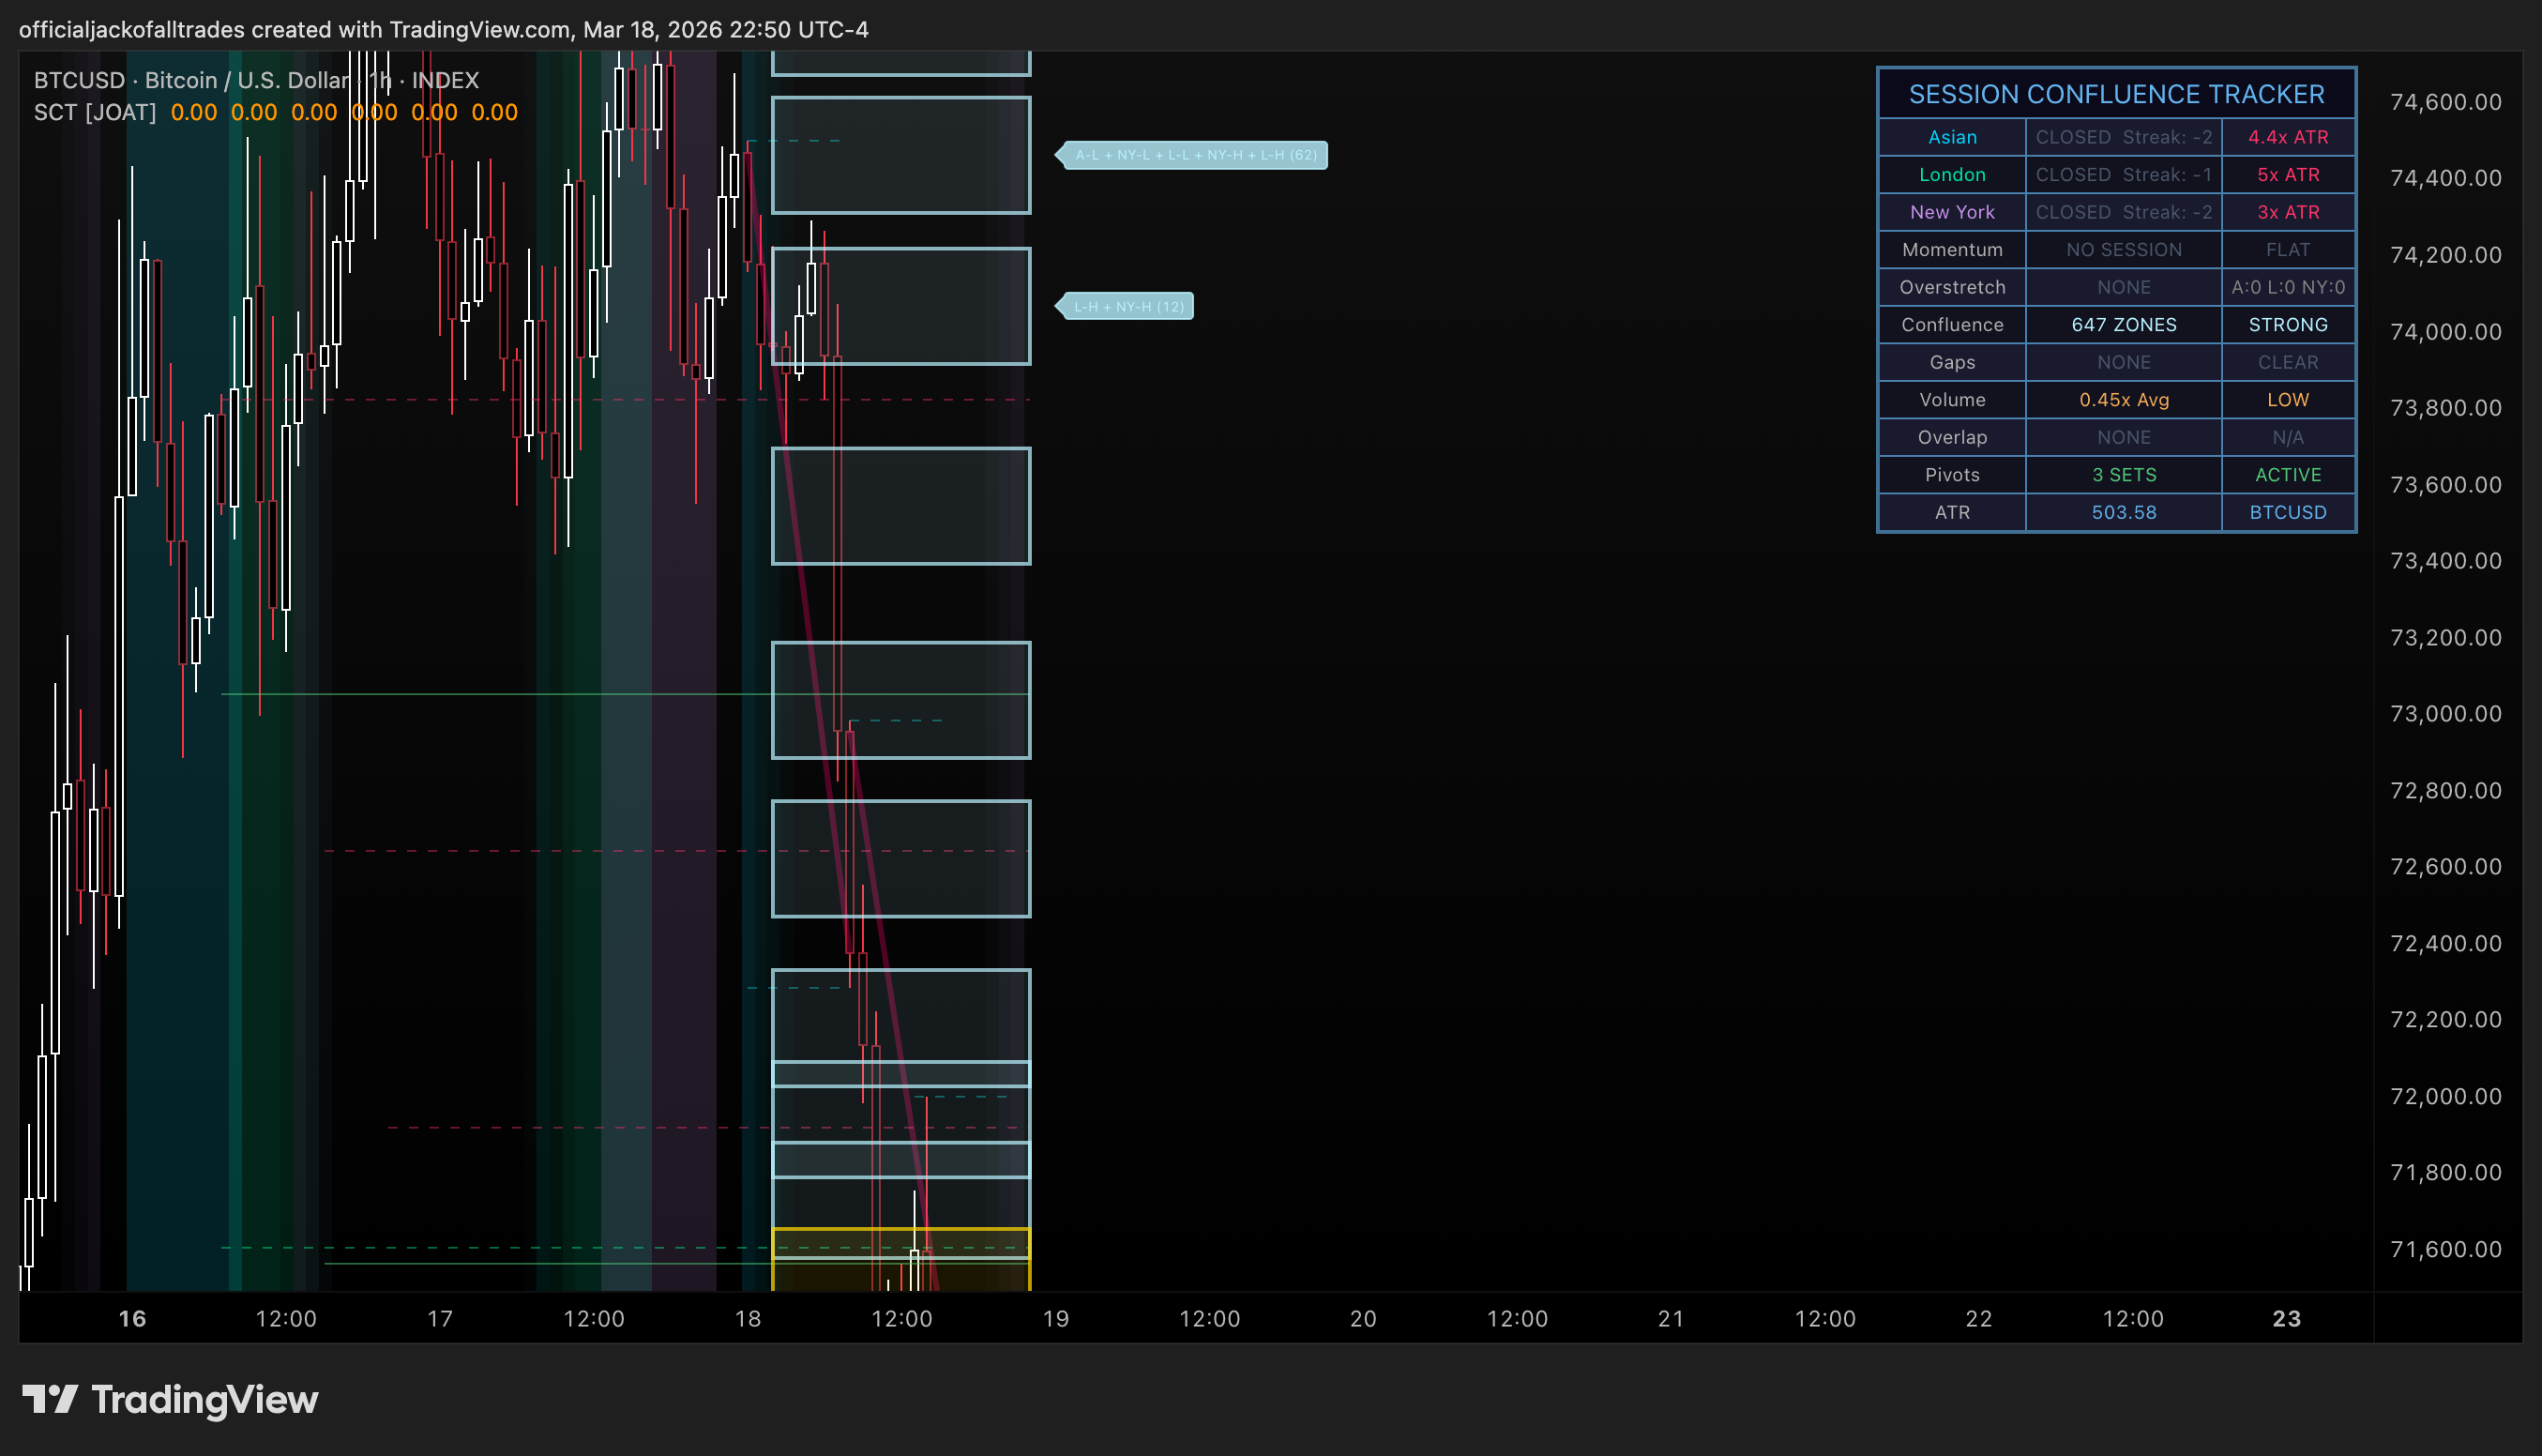Click the 74,600.00 price axis label
This screenshot has width=2542, height=1456.
click(2445, 102)
